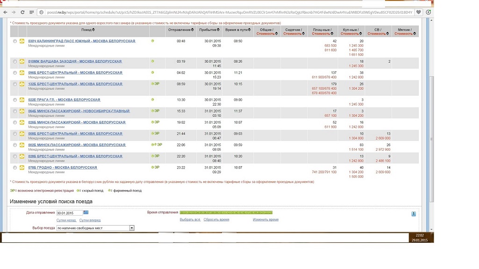Click the blue info icon at right
The height and width of the screenshot is (269, 479).
click(x=414, y=214)
